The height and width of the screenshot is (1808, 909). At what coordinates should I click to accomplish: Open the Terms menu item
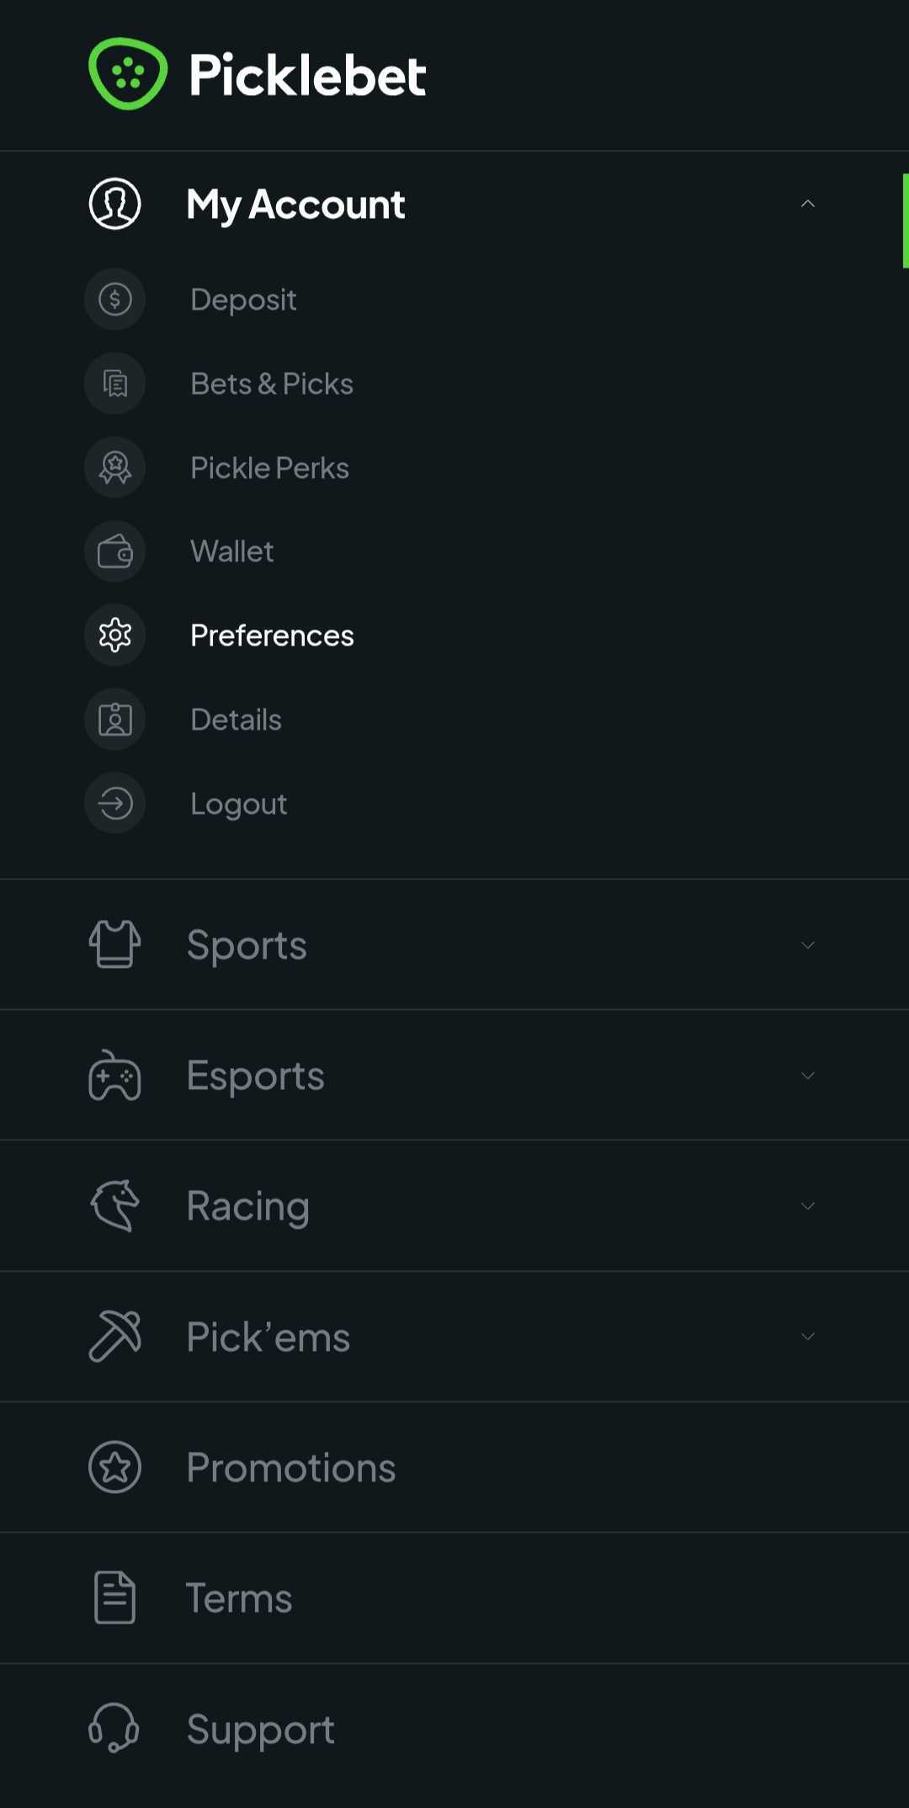[239, 1598]
